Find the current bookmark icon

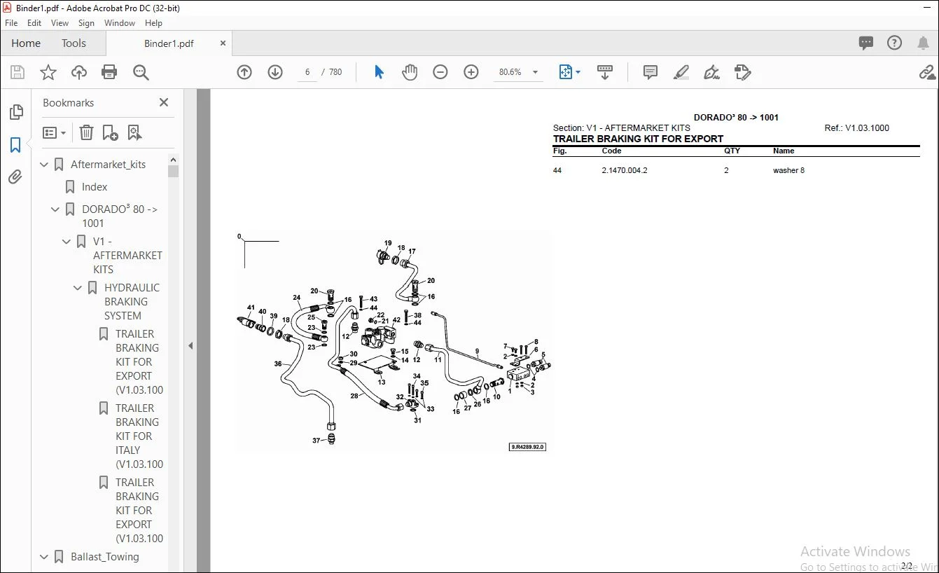pos(134,132)
